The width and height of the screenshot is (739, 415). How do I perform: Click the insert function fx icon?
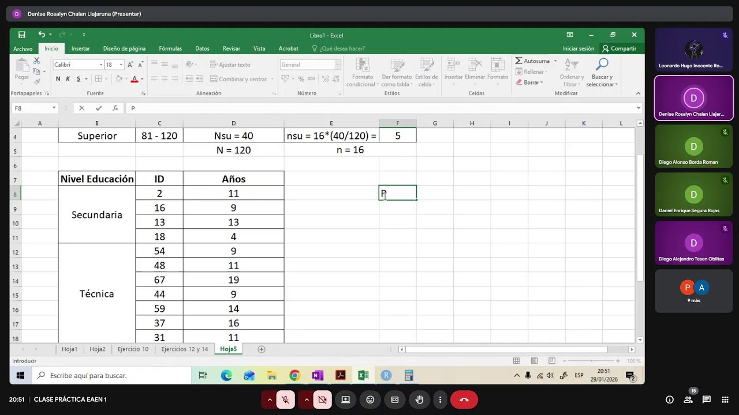click(x=115, y=108)
